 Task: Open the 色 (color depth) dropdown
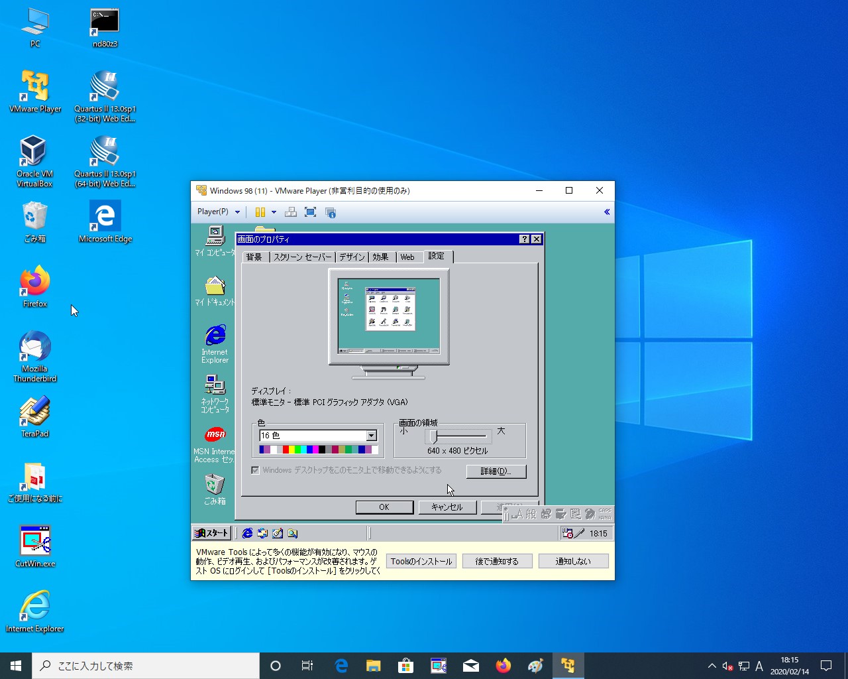pos(371,436)
